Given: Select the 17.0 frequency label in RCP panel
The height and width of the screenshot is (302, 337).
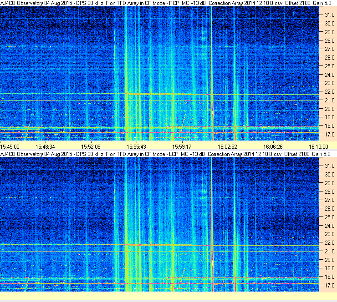Looking at the screenshot, I should click(x=329, y=134).
